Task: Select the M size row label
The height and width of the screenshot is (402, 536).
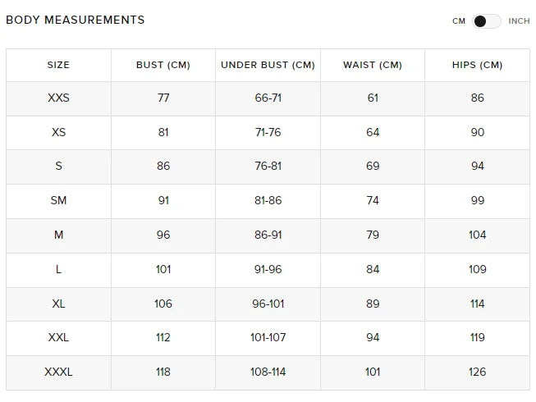Action: (58, 235)
